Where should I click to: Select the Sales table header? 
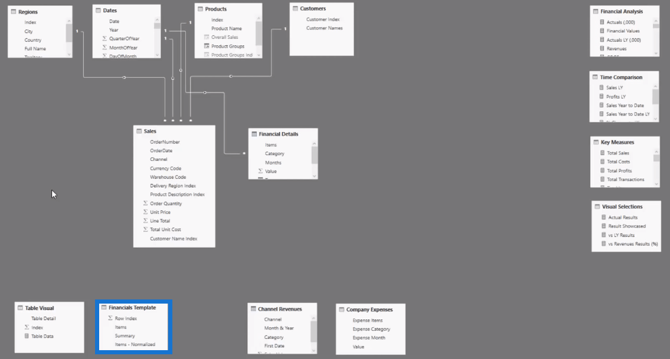(x=174, y=131)
